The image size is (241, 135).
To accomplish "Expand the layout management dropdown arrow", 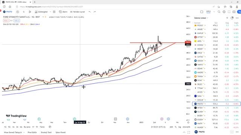I will (x=214, y=12).
